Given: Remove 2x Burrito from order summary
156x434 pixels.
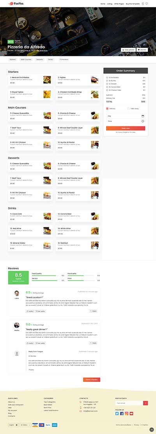Looking at the screenshot, I should [107, 81].
